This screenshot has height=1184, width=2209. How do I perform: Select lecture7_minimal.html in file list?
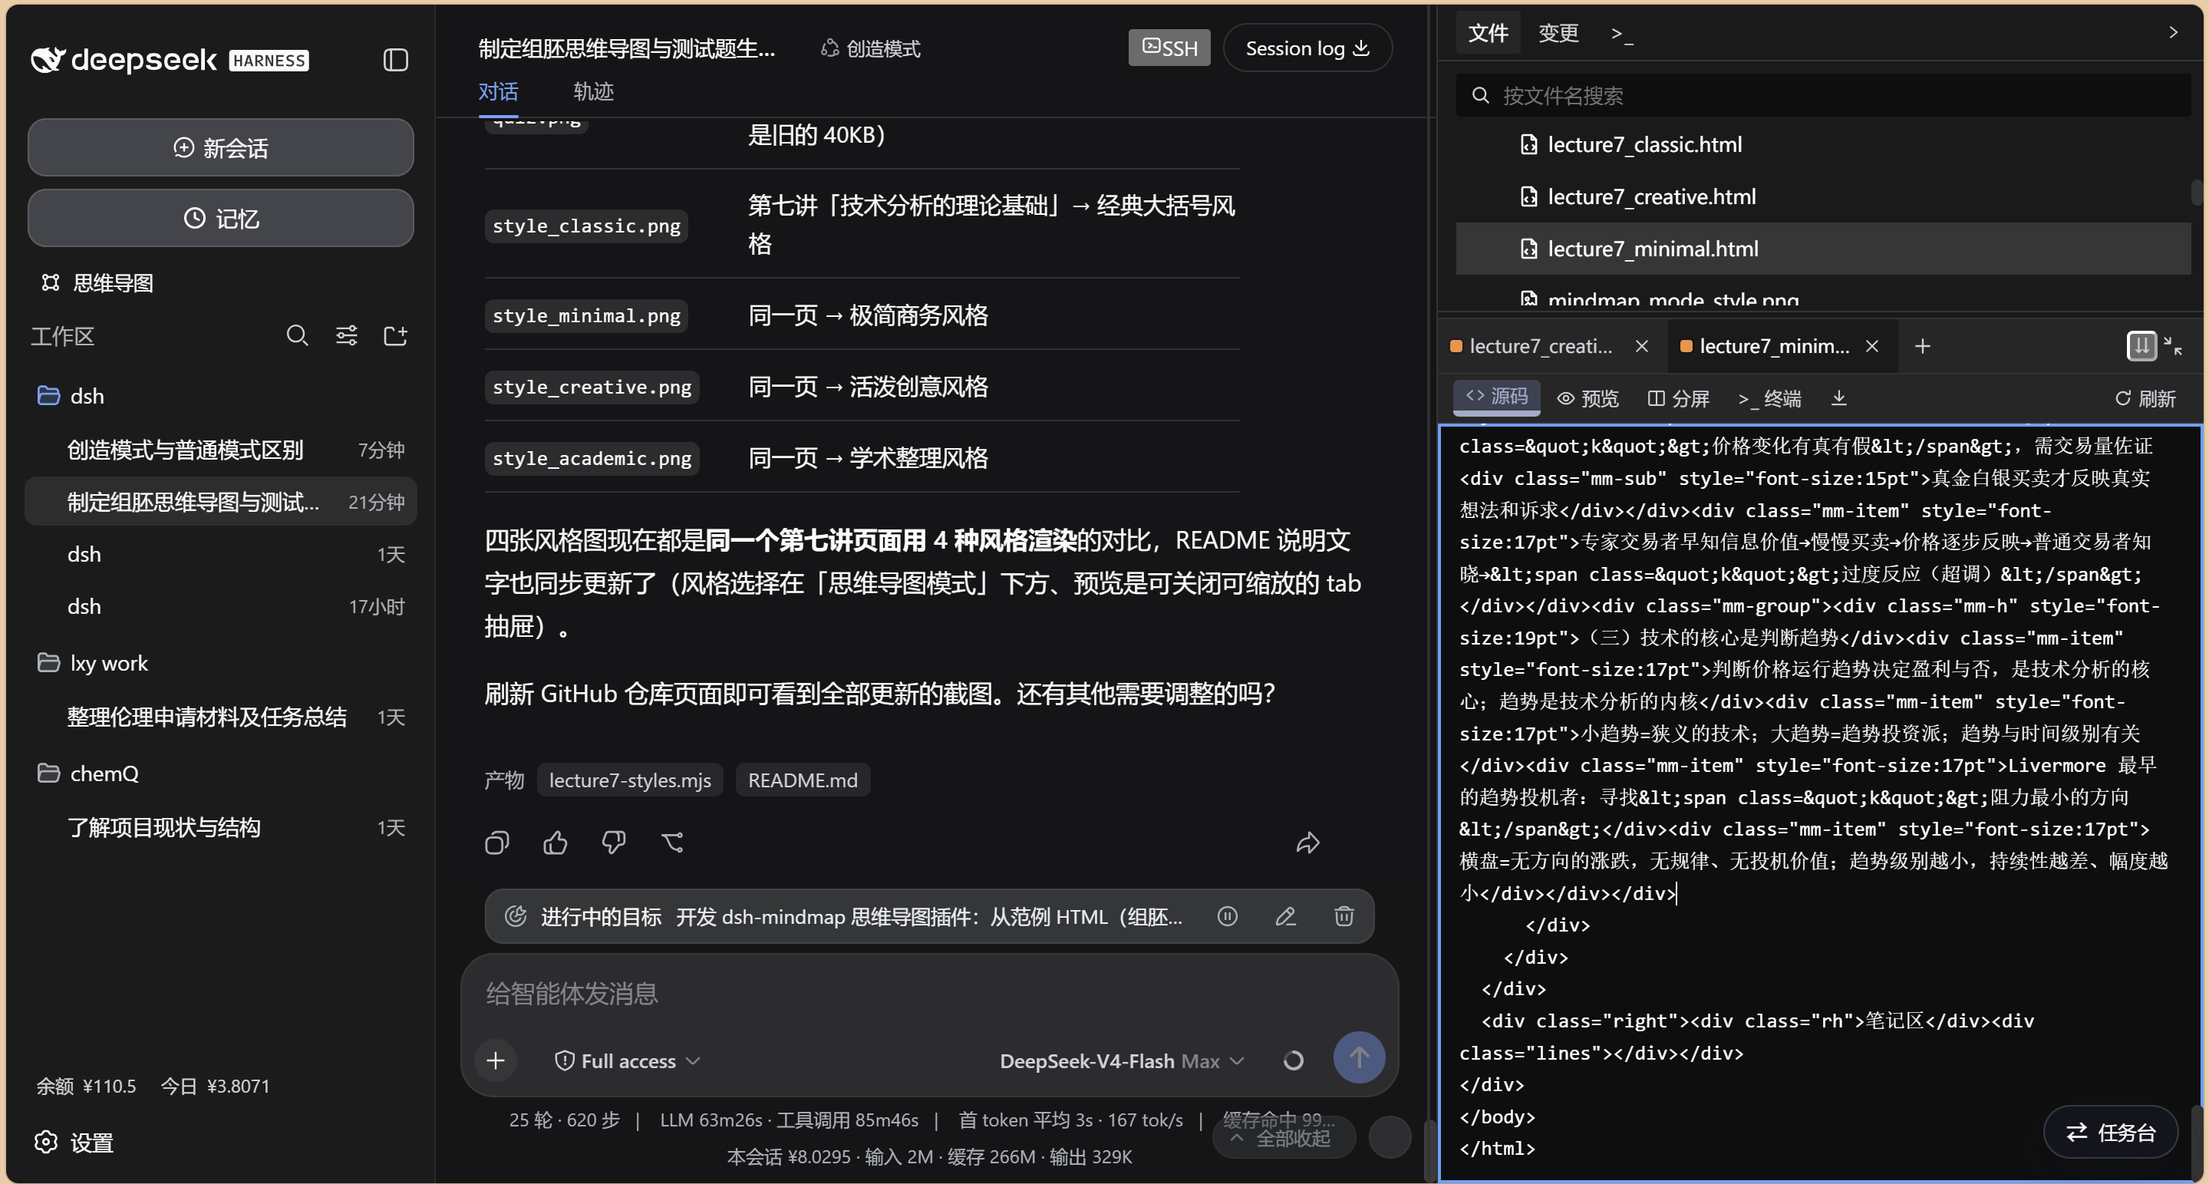click(x=1823, y=249)
